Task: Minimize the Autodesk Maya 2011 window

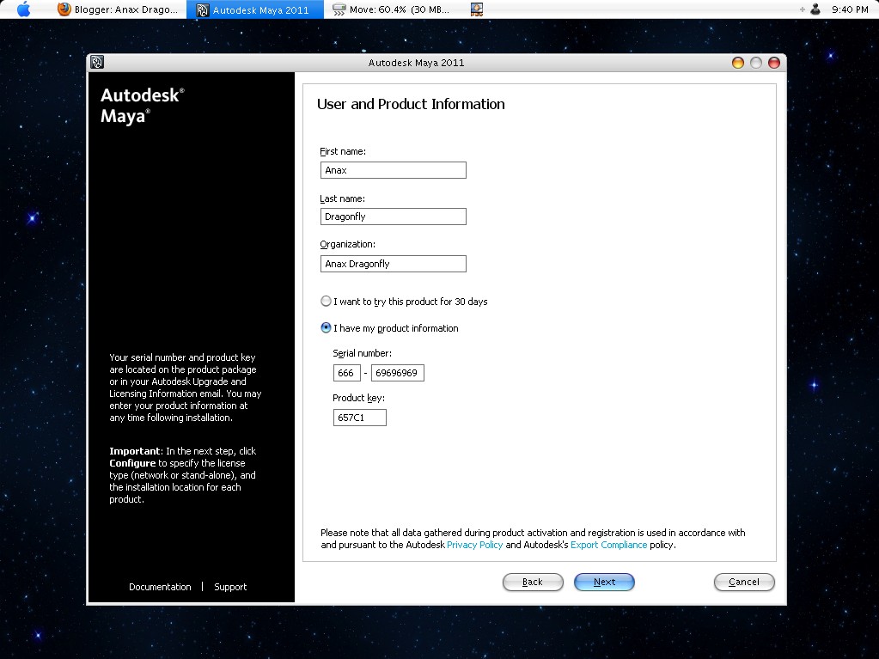Action: tap(738, 63)
